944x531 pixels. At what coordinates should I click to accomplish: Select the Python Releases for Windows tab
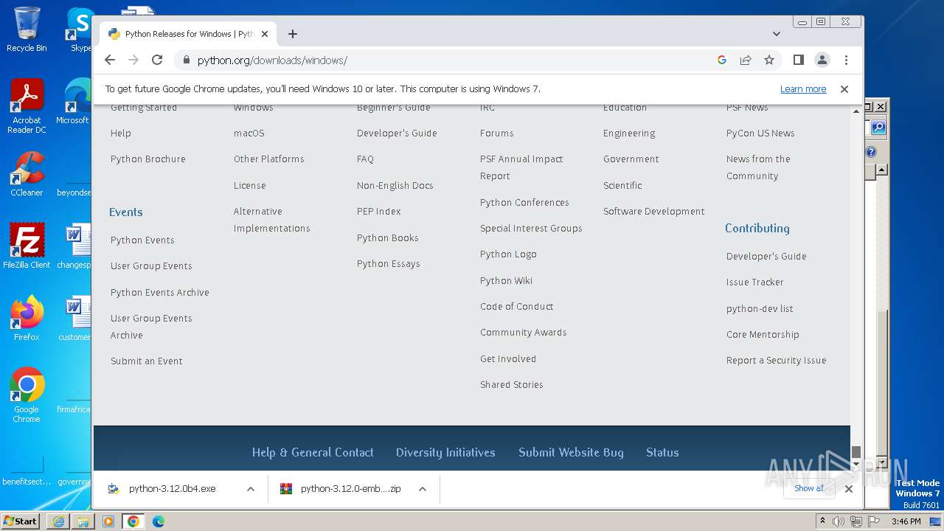click(188, 34)
